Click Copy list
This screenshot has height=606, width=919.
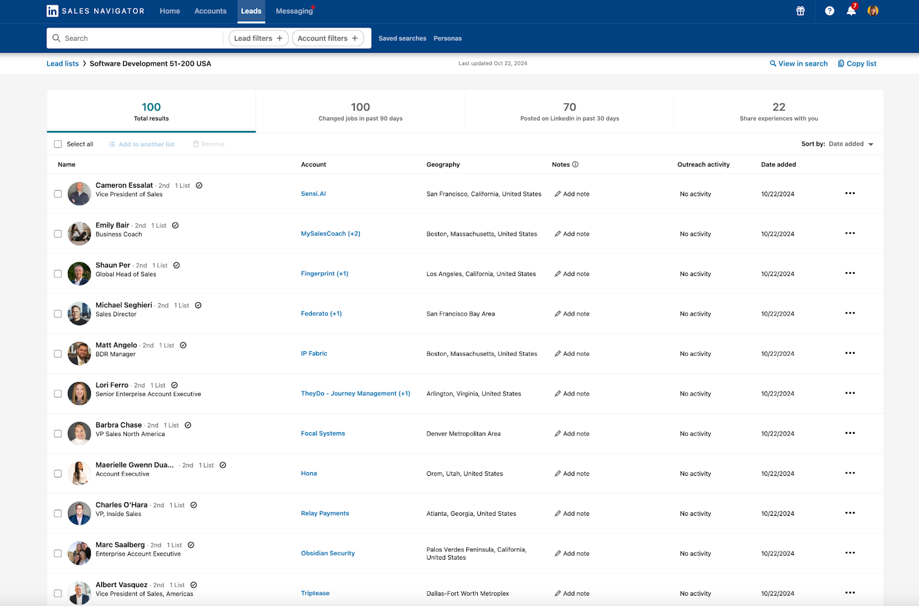(x=857, y=64)
